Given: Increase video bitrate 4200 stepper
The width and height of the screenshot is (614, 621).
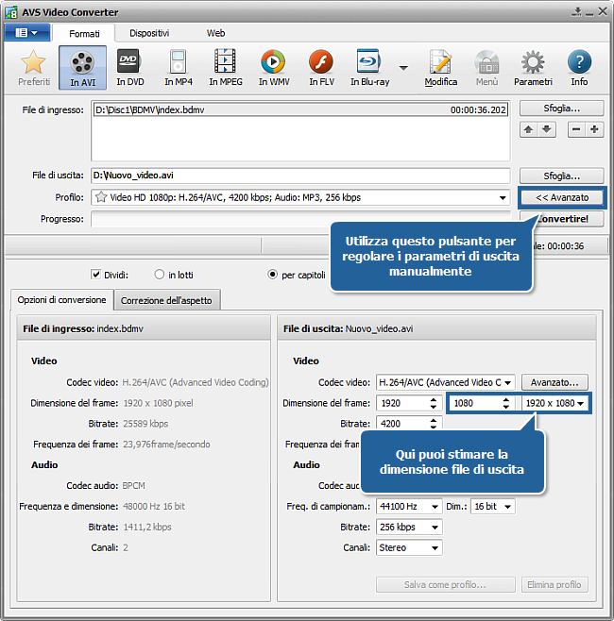Looking at the screenshot, I should [x=434, y=420].
